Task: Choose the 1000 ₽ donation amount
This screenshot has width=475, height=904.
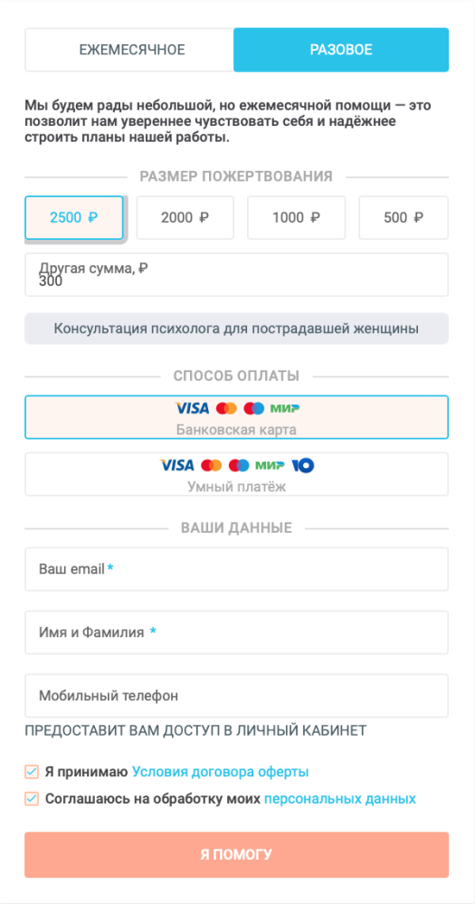Action: coord(296,218)
